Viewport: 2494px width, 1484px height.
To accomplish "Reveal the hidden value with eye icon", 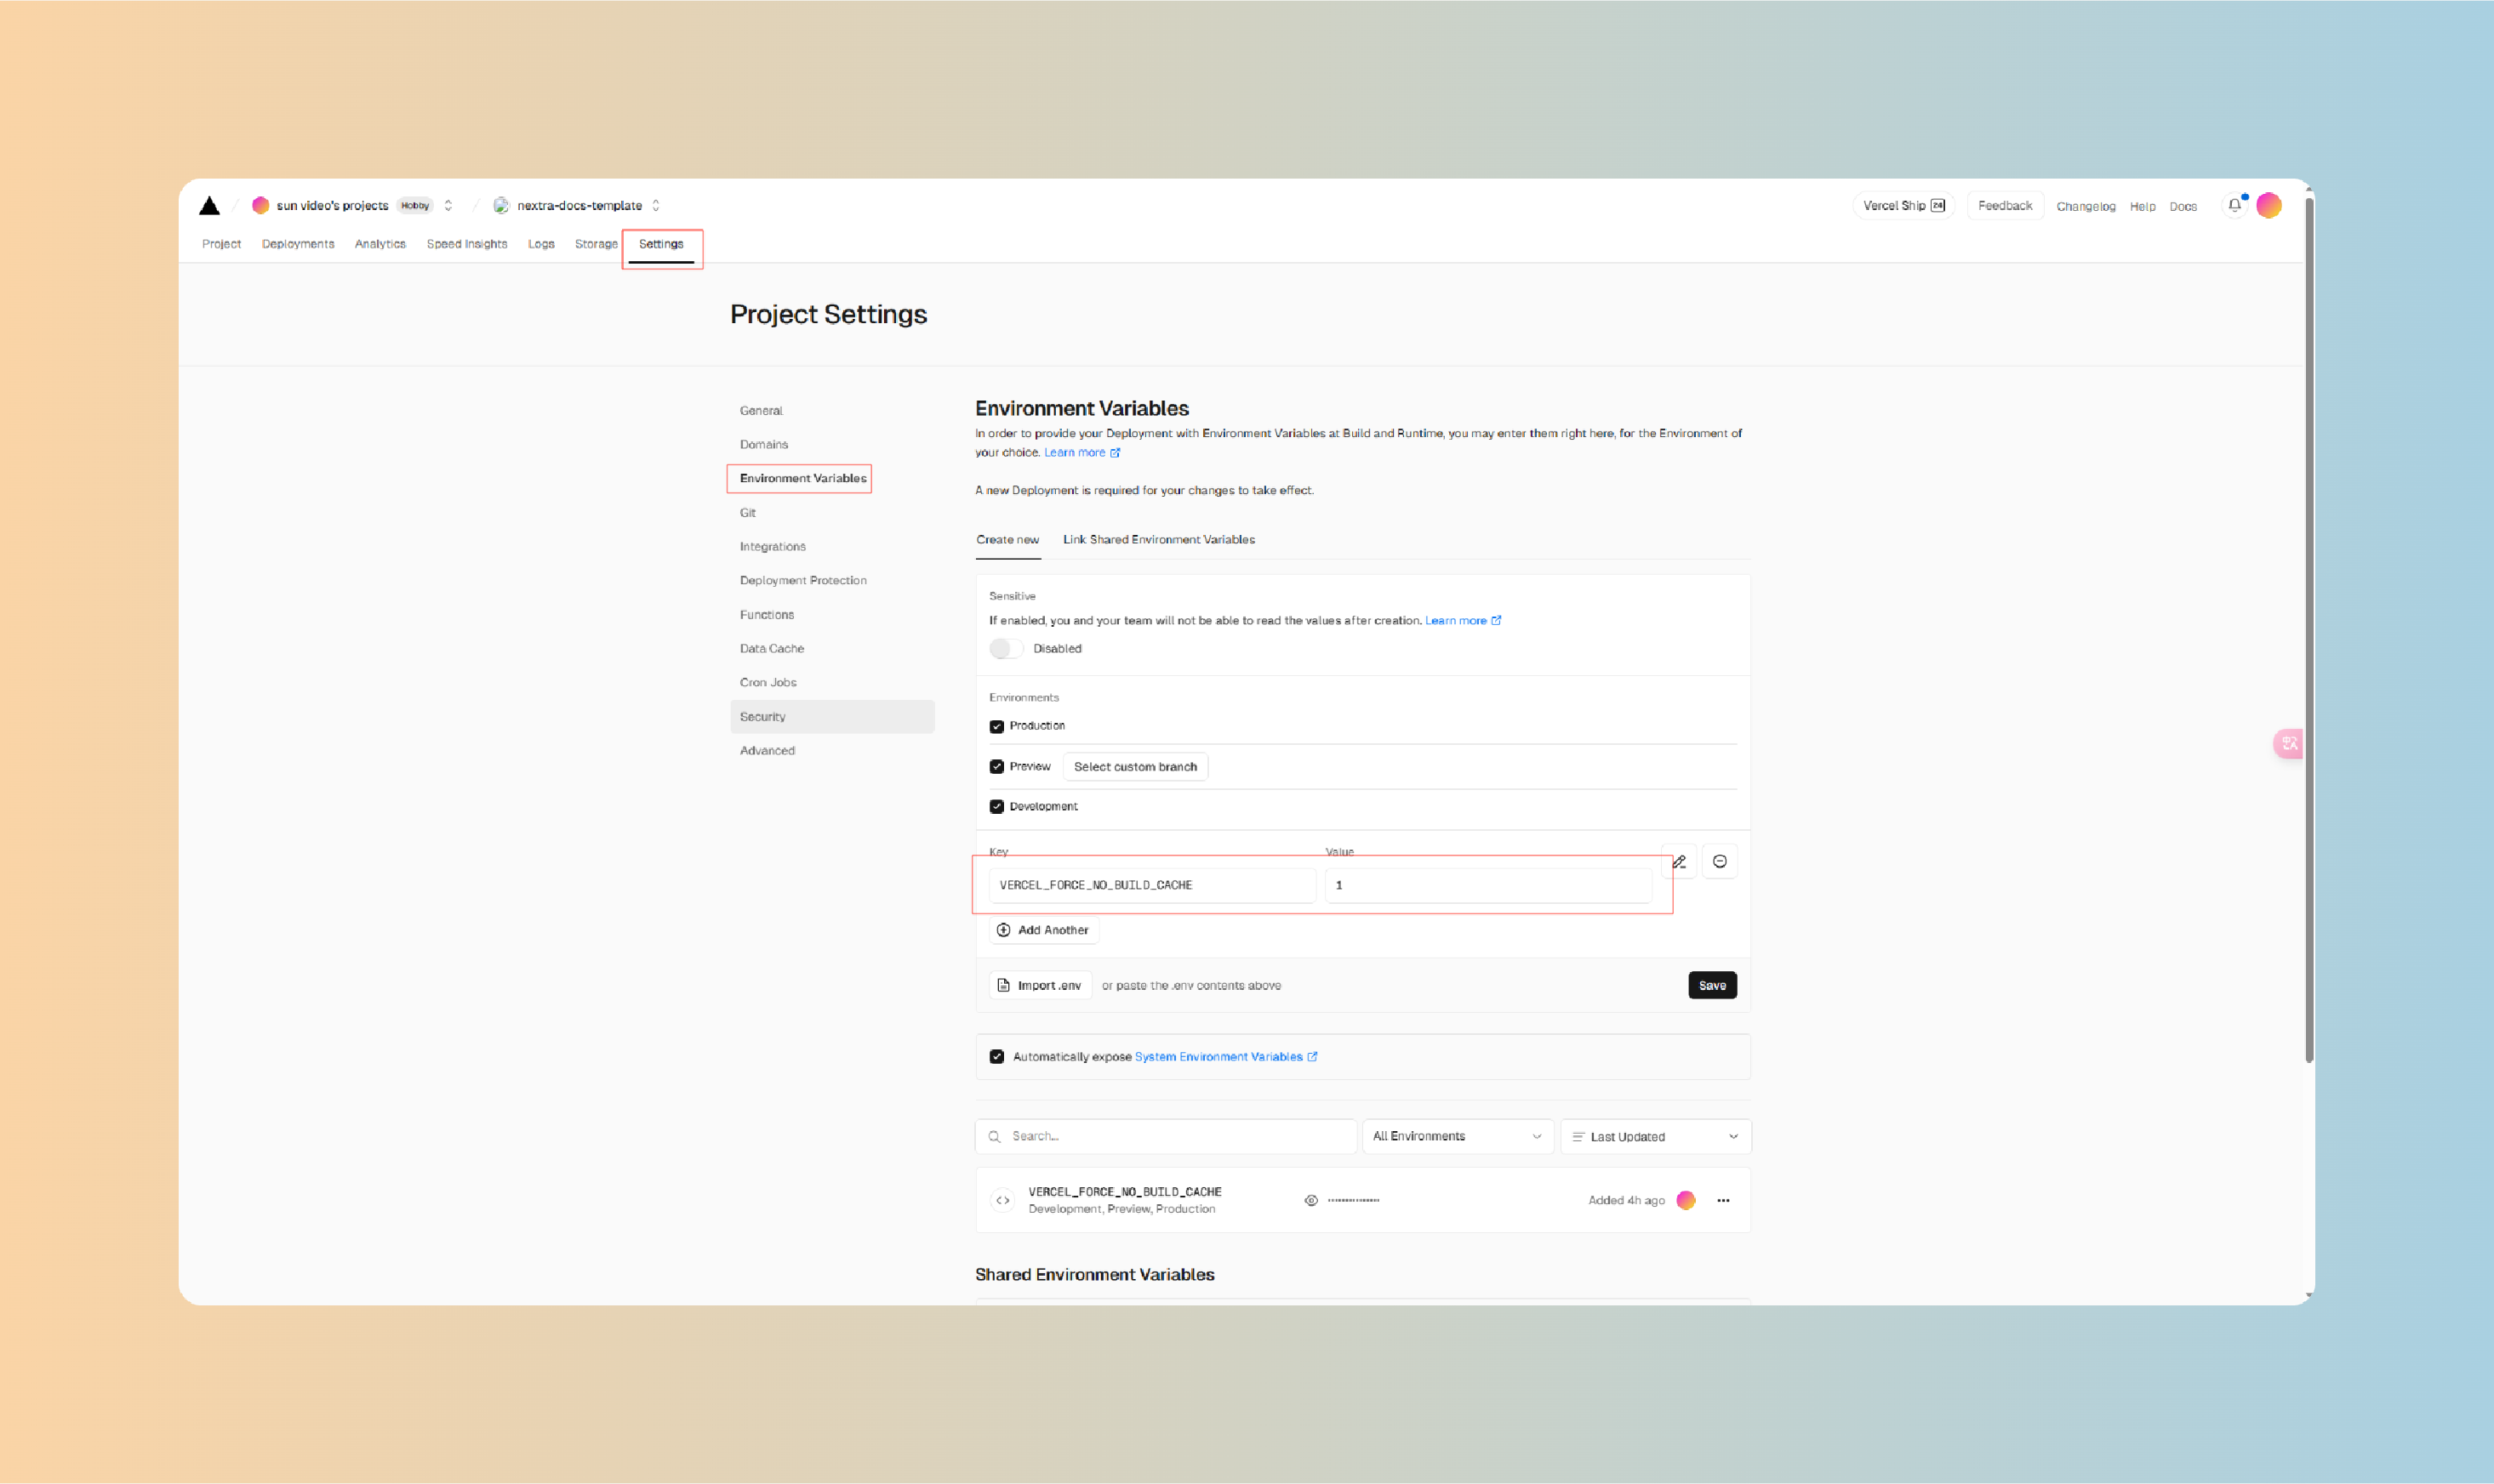I will tap(1311, 1200).
